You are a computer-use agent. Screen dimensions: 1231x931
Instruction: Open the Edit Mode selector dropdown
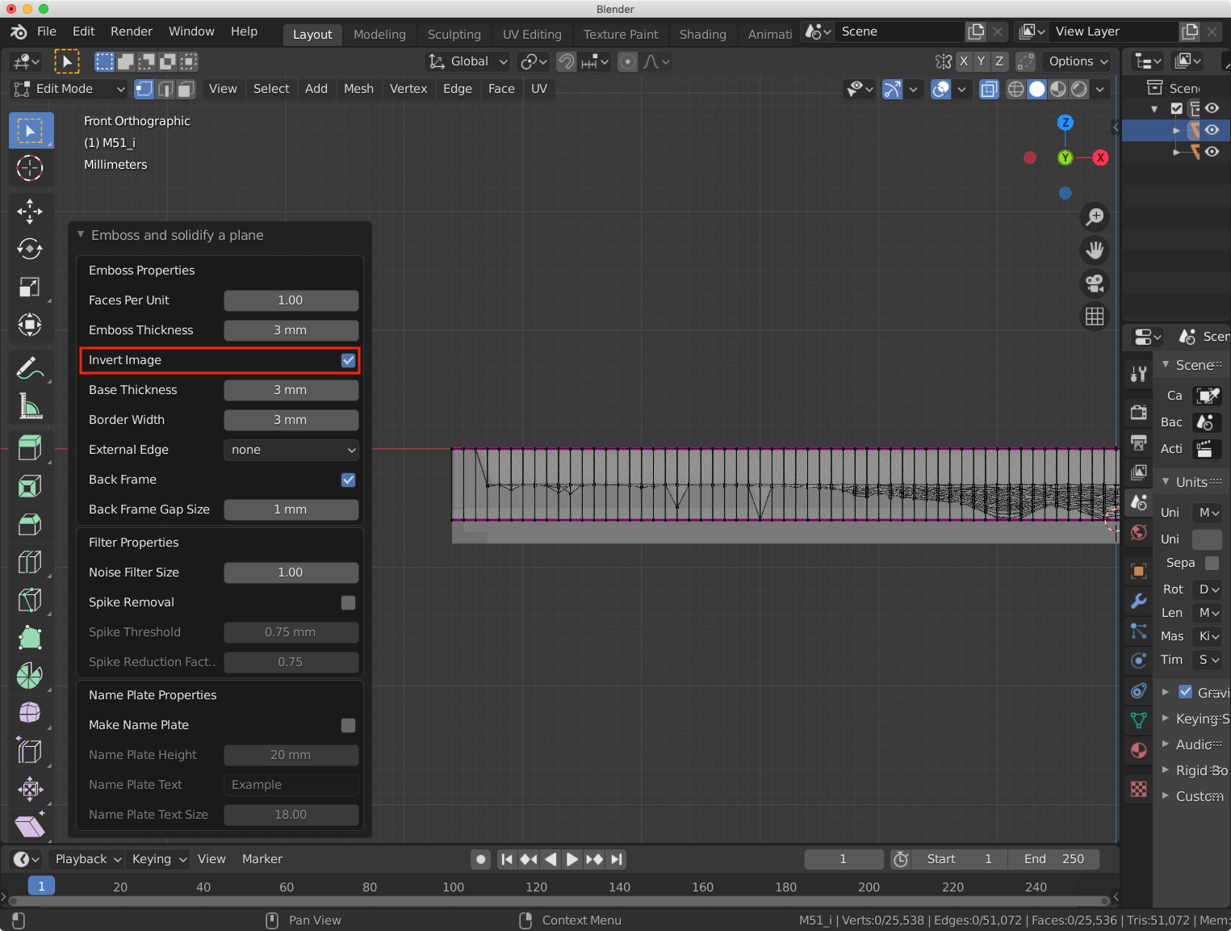tap(69, 89)
